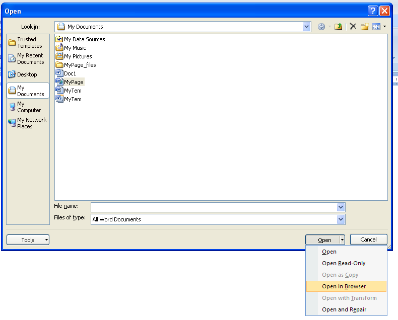Click the Open button dropdown arrow

point(342,239)
